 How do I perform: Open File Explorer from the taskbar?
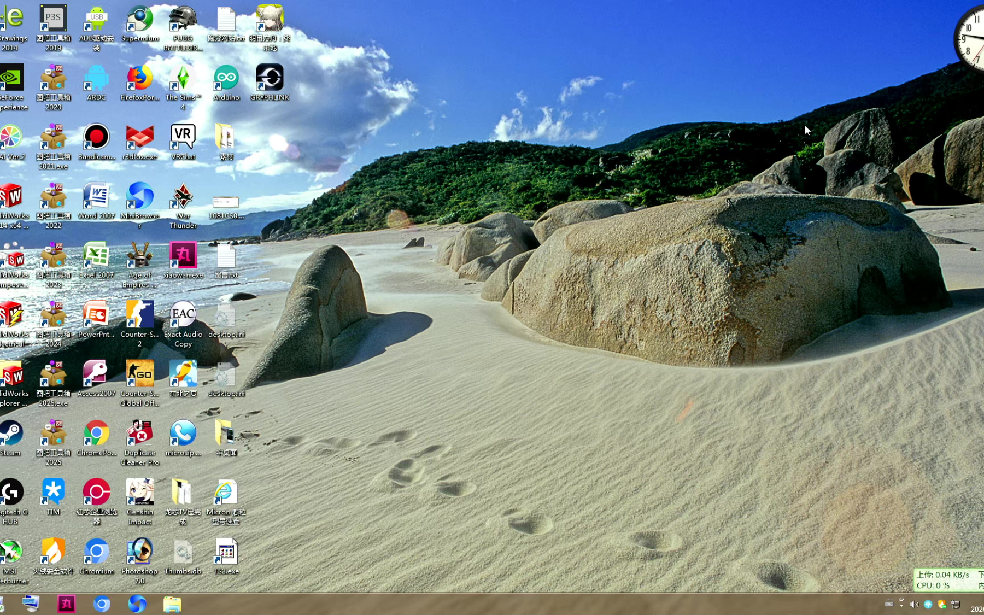(x=172, y=604)
